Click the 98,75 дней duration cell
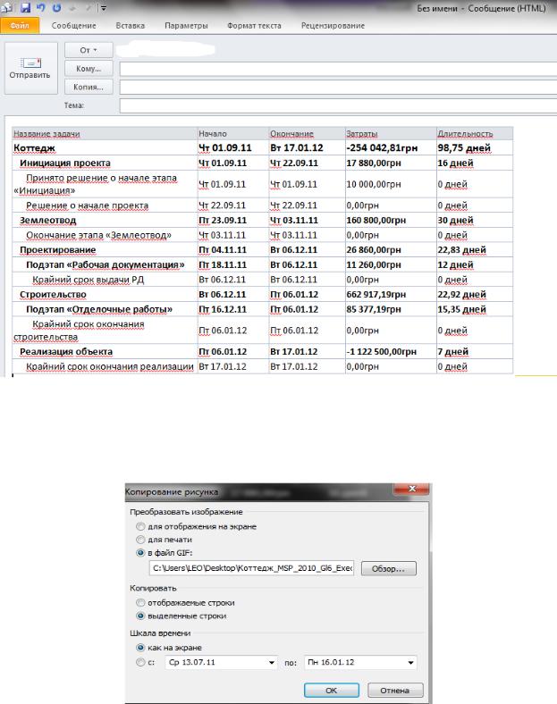 pos(475,147)
